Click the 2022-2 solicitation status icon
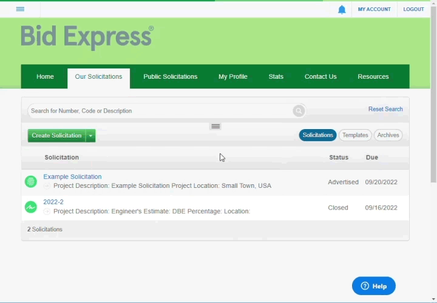Screen dimensions: 437x303 pyautogui.click(x=30, y=207)
